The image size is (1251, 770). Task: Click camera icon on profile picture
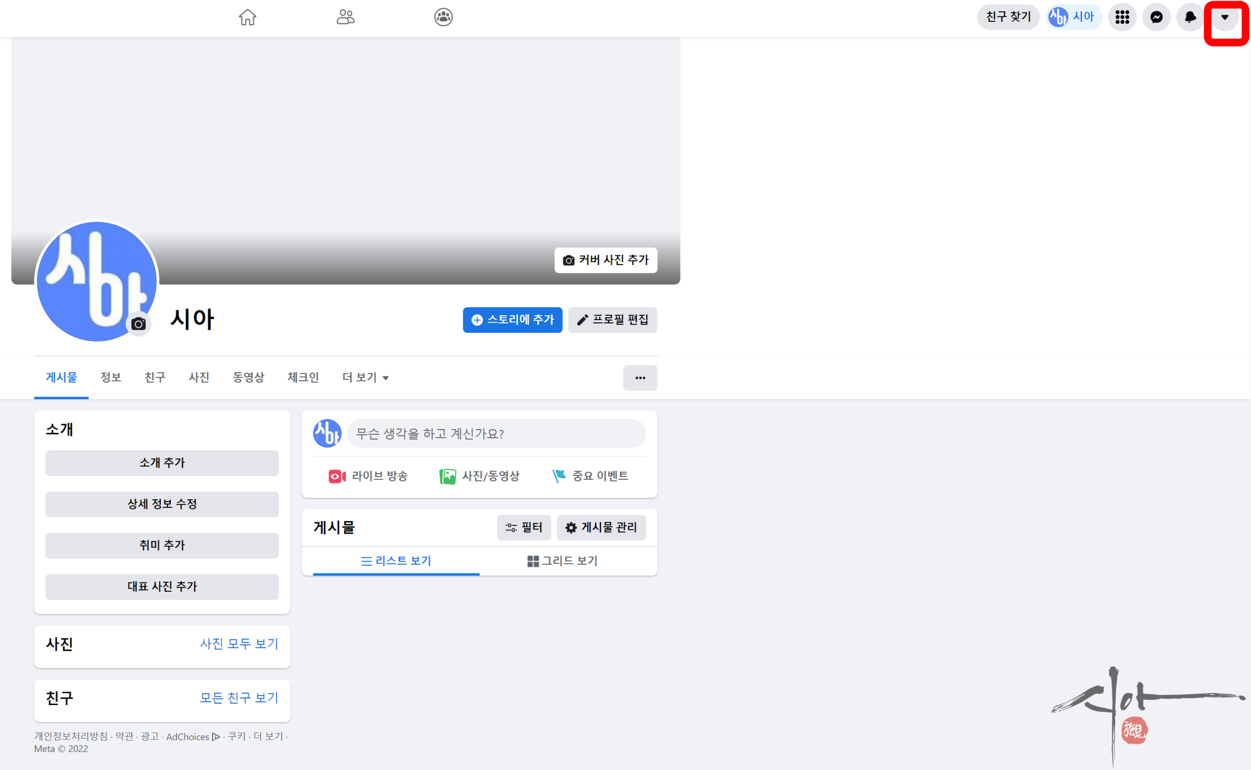139,324
